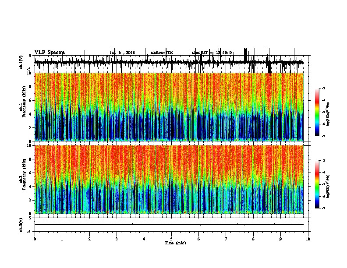Click time axis tick label 9
This screenshot has height=268, width=347.
click(x=280, y=239)
